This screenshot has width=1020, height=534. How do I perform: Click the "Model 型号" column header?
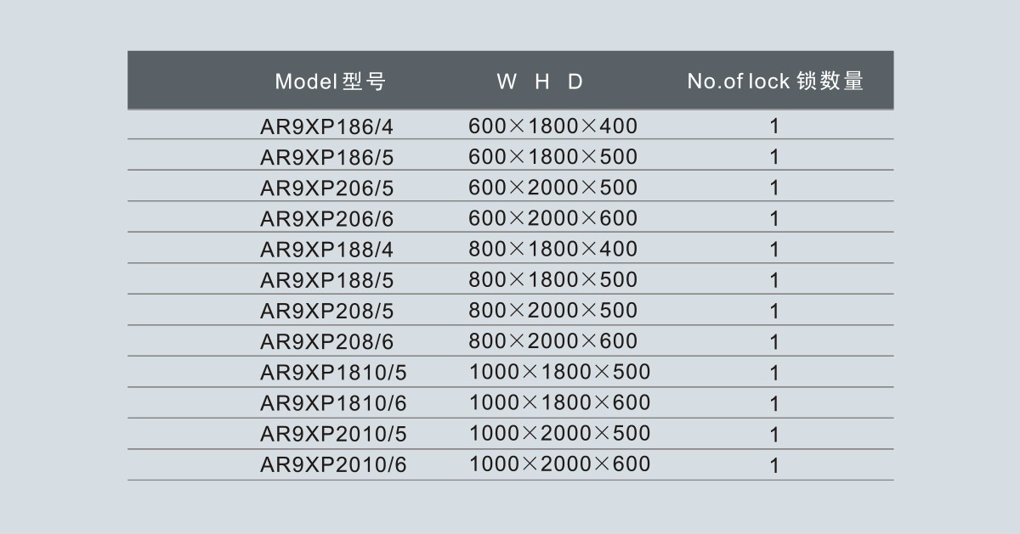pos(330,82)
